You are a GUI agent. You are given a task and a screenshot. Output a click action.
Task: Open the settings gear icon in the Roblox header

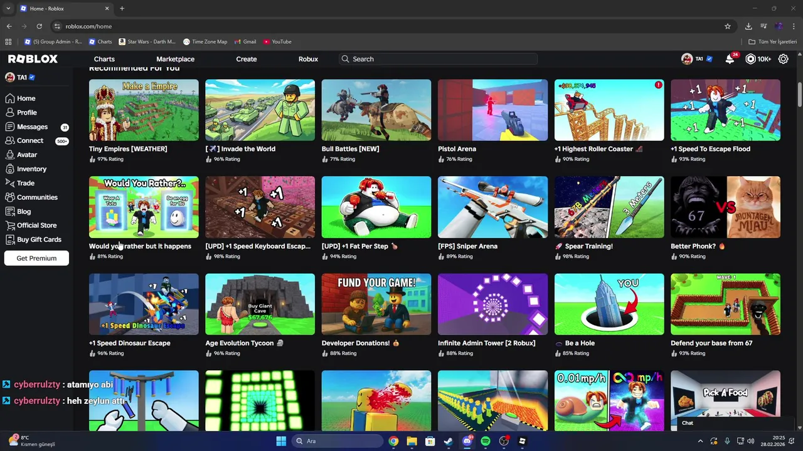[x=784, y=59]
